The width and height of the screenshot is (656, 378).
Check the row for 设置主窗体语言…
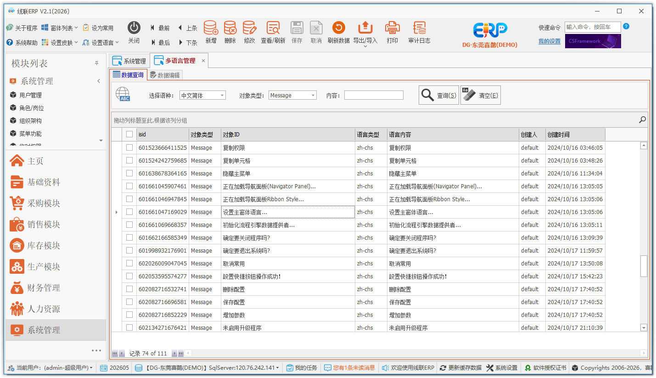[129, 212]
